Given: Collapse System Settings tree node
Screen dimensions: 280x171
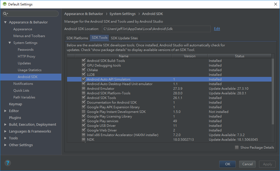Looking at the screenshot, I should [x=10, y=43].
